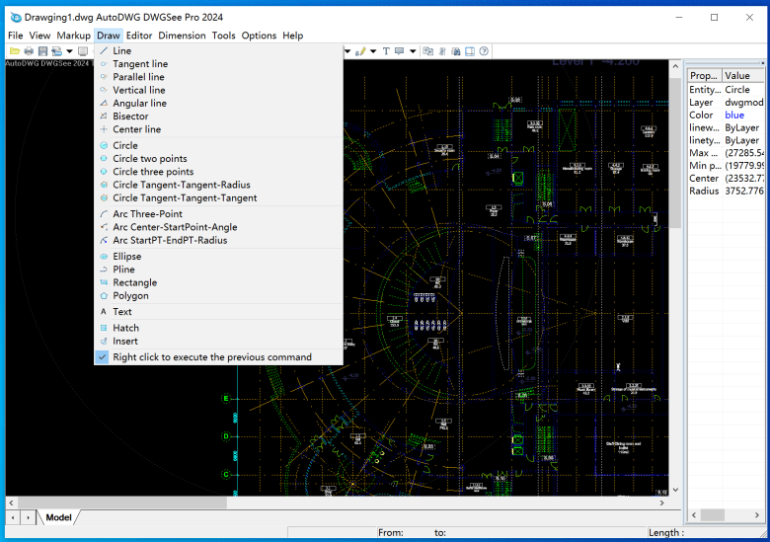
Task: Close the open Draw menu header
Action: 108,36
